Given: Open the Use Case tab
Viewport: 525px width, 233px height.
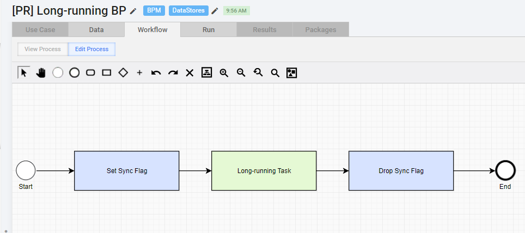Looking at the screenshot, I should (x=40, y=29).
